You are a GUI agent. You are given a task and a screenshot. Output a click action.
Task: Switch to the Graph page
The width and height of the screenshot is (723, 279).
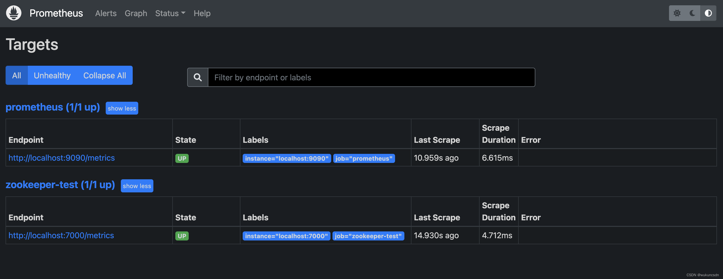click(136, 13)
